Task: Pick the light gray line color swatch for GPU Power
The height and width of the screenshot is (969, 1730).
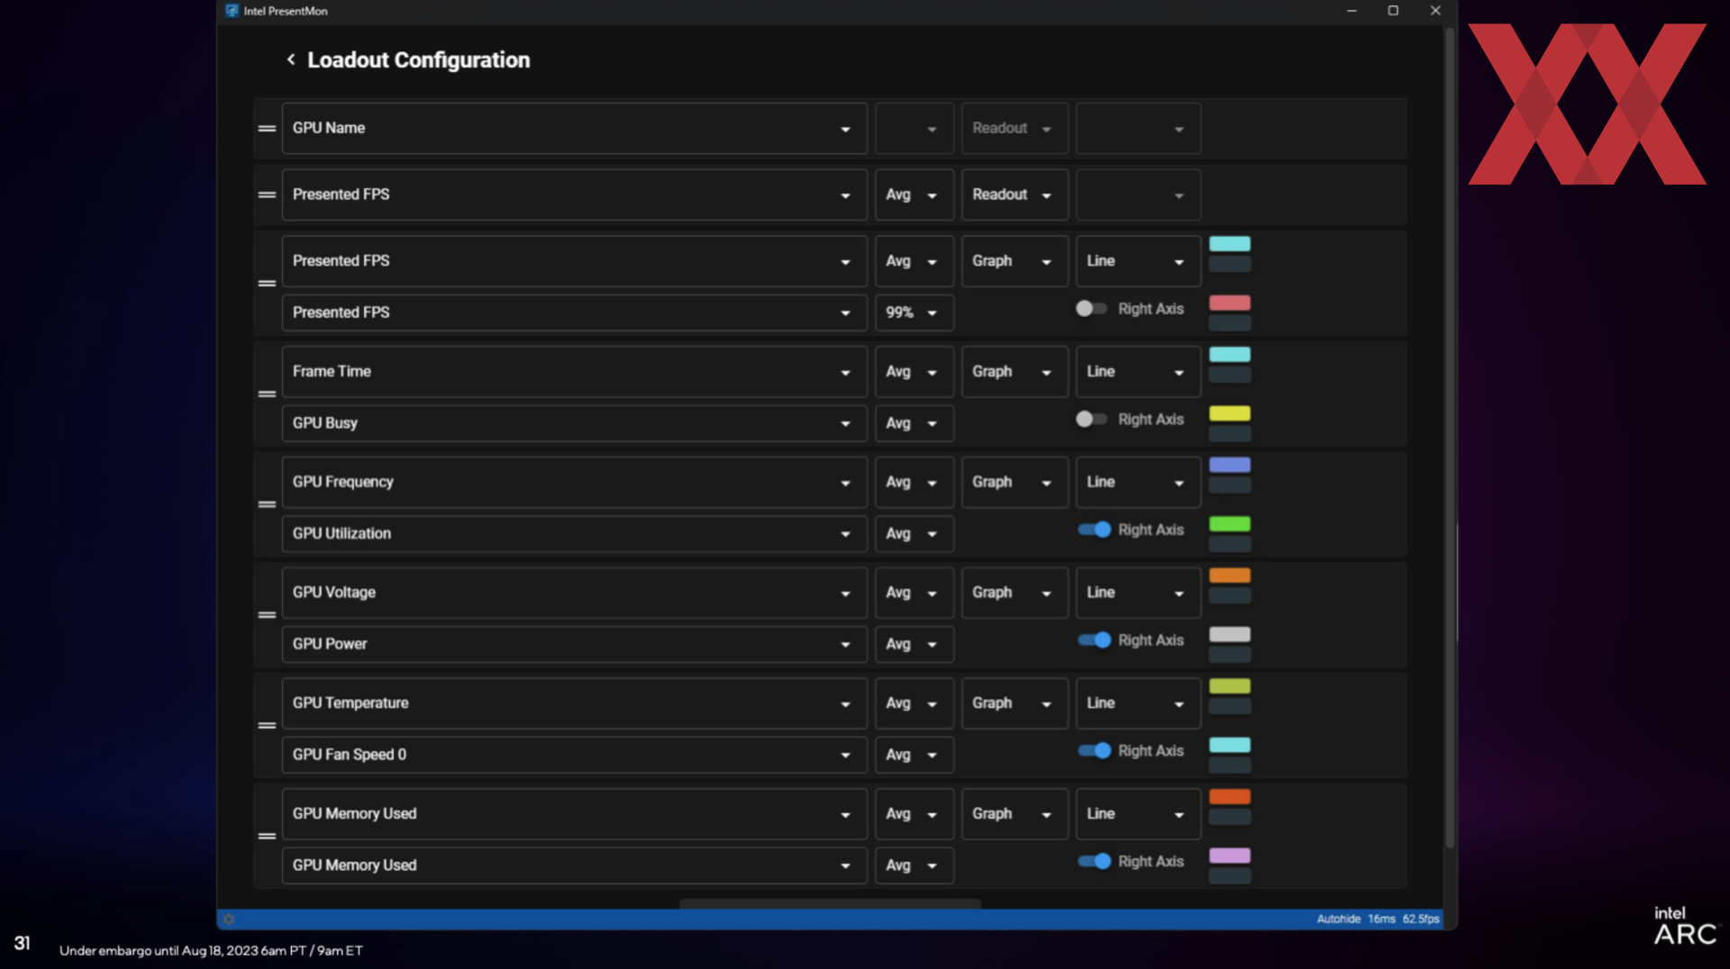Action: pyautogui.click(x=1229, y=635)
